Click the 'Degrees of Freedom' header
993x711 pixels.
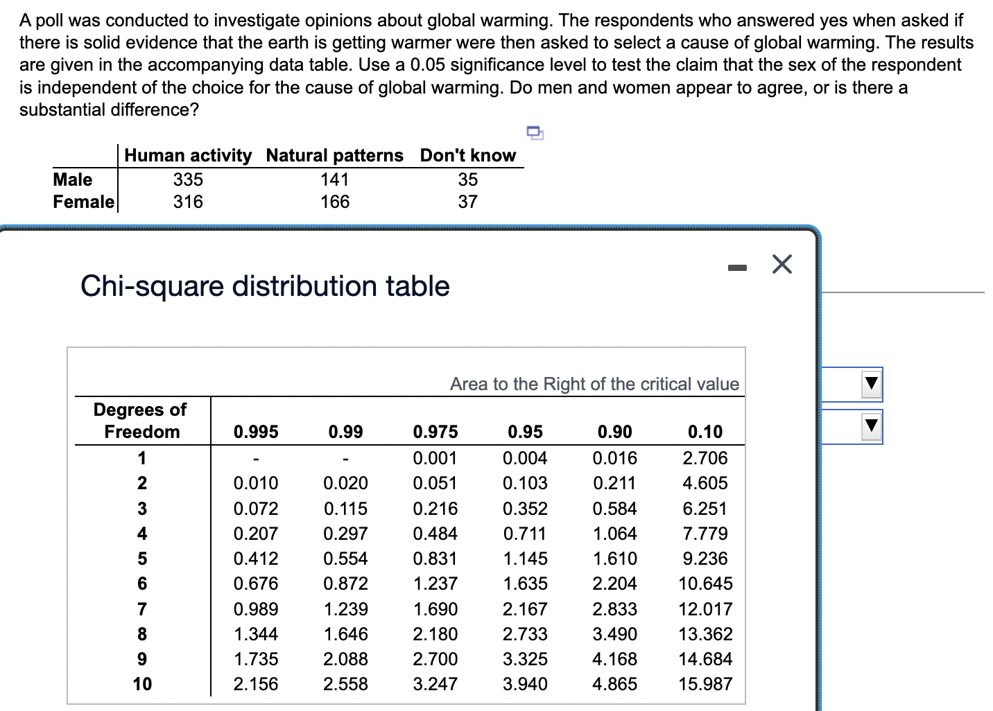[141, 421]
